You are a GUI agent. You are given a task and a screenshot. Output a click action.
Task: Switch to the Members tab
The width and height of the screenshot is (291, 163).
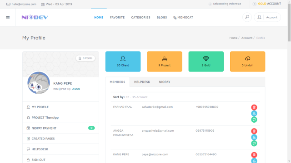coord(117,82)
